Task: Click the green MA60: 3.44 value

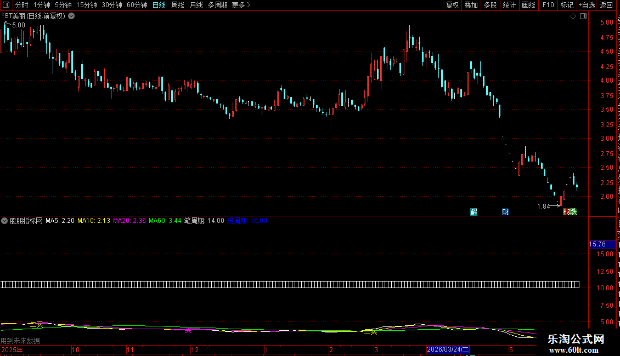Action: click(x=165, y=221)
